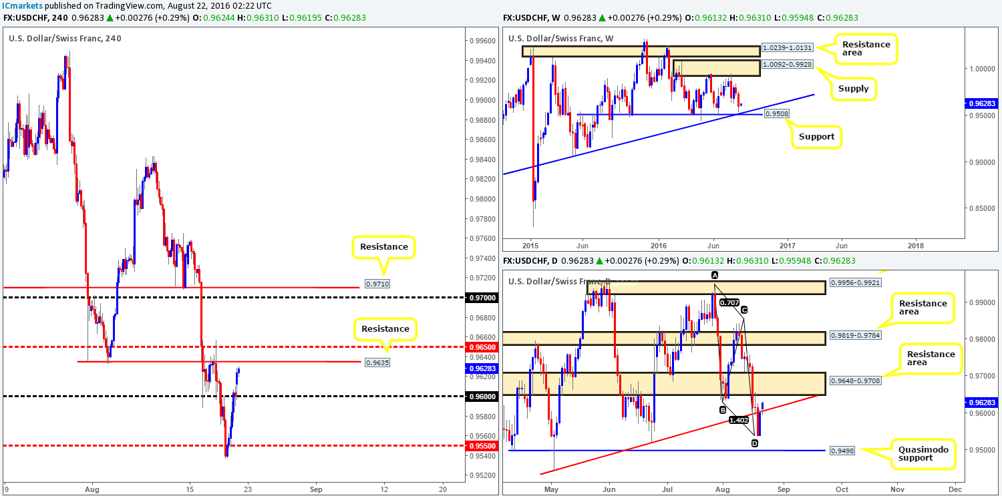Click the 0.99000 axis value on daily chart
Viewport: 1002px width, 496px height.
coord(981,302)
